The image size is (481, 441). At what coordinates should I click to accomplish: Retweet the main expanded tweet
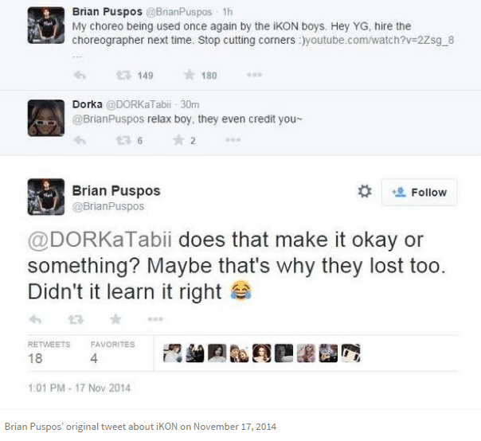tap(76, 319)
